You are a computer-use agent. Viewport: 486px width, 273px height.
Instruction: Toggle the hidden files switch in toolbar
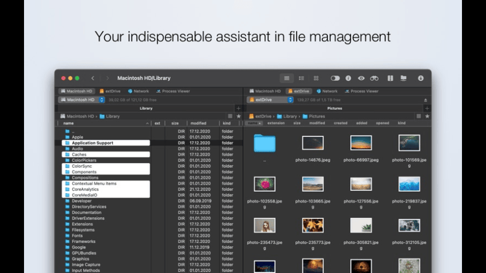(x=335, y=78)
